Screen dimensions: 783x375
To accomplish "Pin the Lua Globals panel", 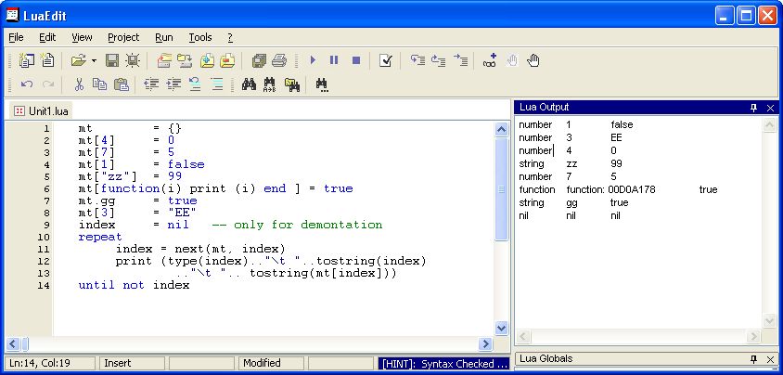I will coord(754,359).
